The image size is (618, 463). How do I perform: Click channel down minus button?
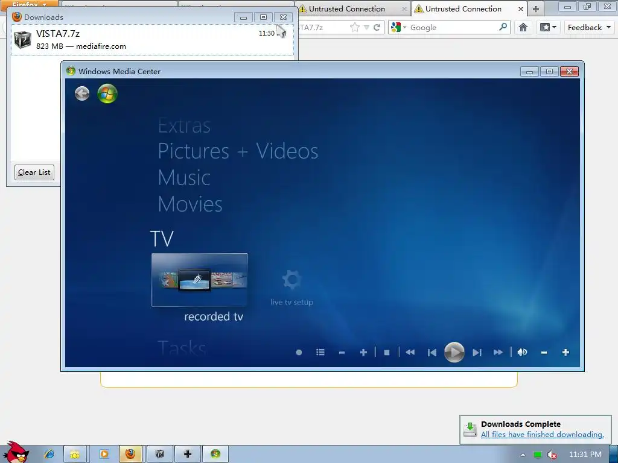342,352
